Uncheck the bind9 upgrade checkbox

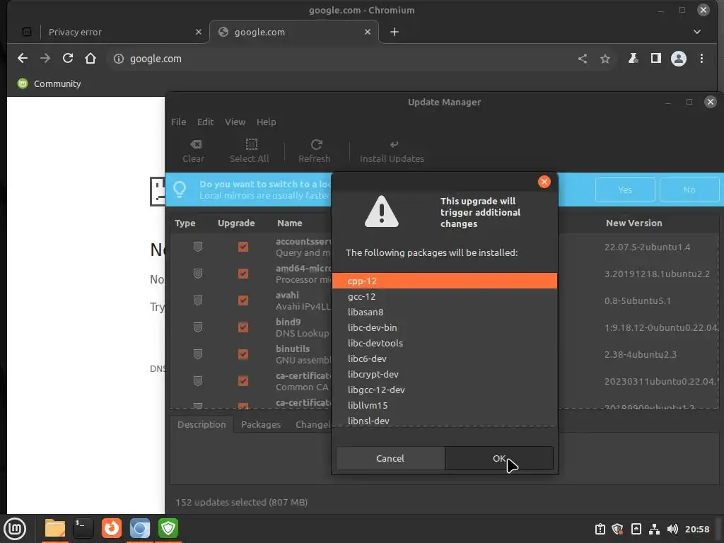(x=243, y=327)
